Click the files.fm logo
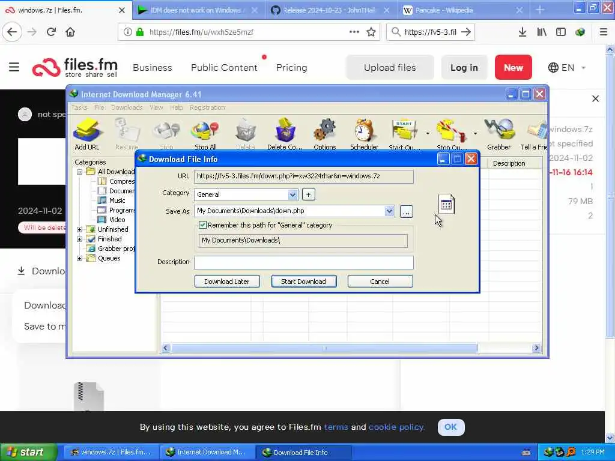The height and width of the screenshot is (461, 615). click(75, 67)
